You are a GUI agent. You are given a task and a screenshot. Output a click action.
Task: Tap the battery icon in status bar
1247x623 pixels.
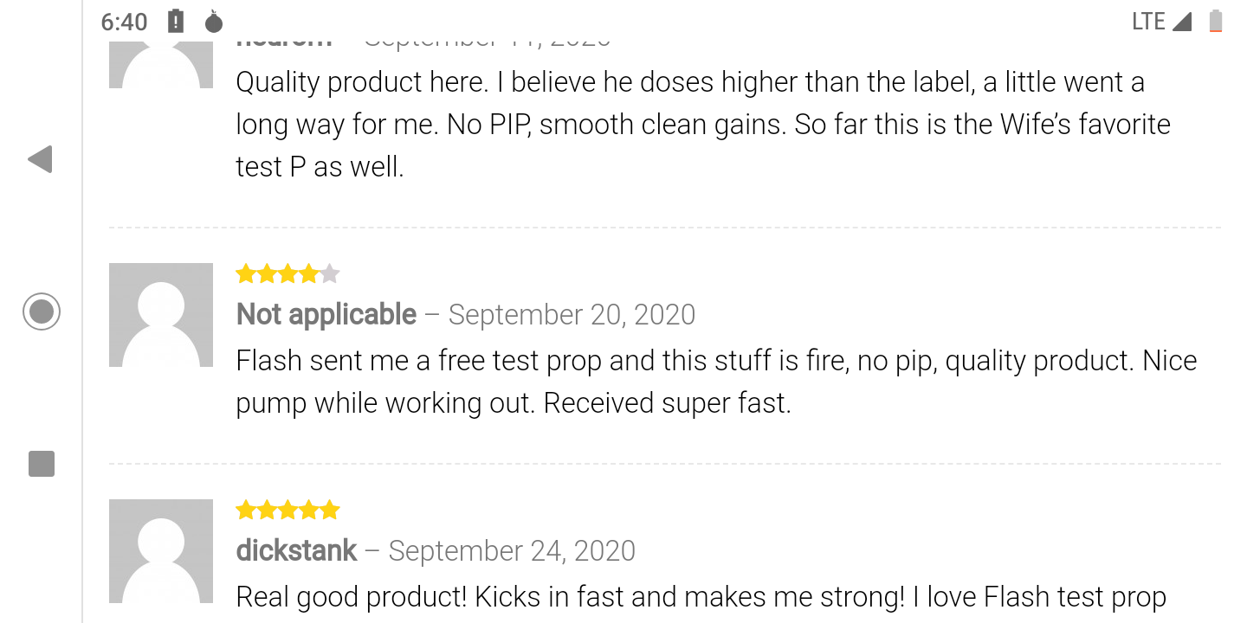[1216, 21]
